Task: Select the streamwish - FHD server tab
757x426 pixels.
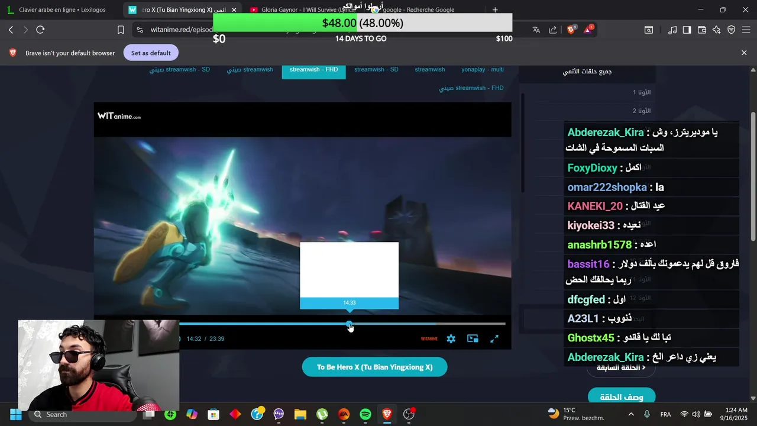Action: (x=313, y=70)
